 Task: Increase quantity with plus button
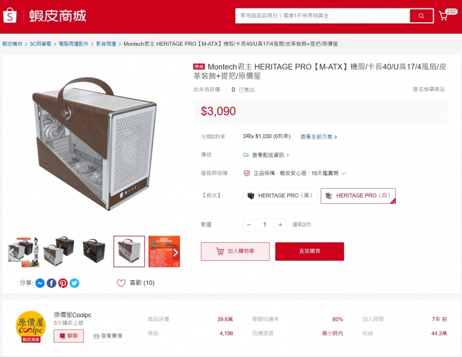click(280, 225)
